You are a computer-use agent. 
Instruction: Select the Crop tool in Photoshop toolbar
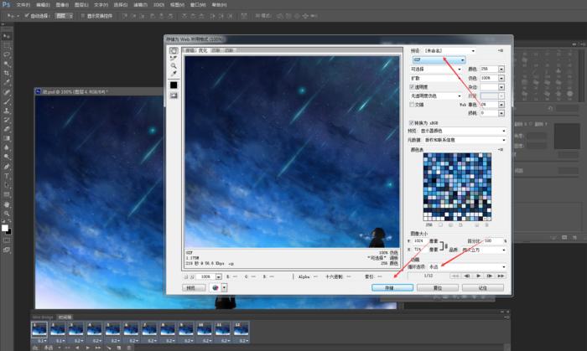pyautogui.click(x=7, y=73)
